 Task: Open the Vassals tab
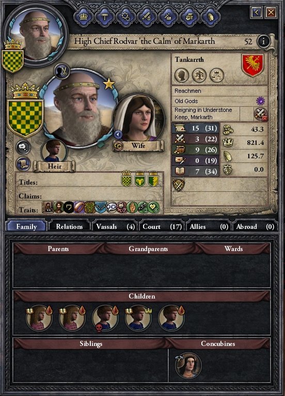[115, 226]
